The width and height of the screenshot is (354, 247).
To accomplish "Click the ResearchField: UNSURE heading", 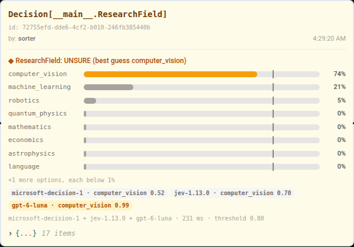I will 101,61.
